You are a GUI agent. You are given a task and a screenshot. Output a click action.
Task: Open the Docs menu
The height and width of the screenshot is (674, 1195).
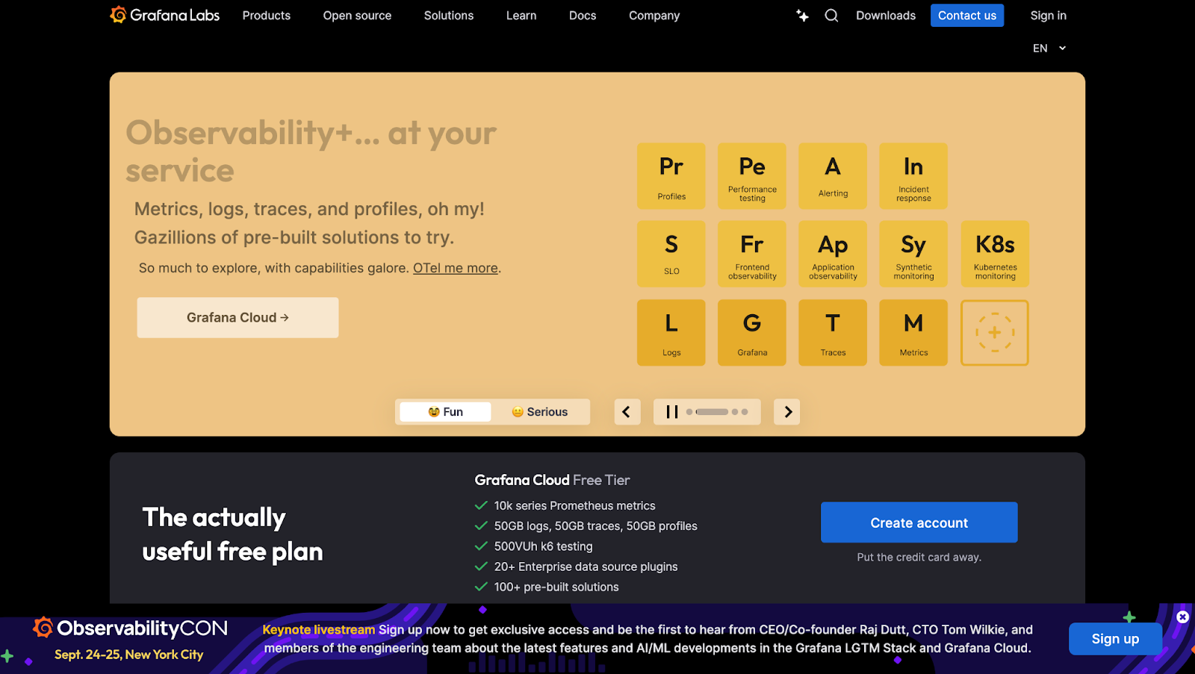coord(583,16)
